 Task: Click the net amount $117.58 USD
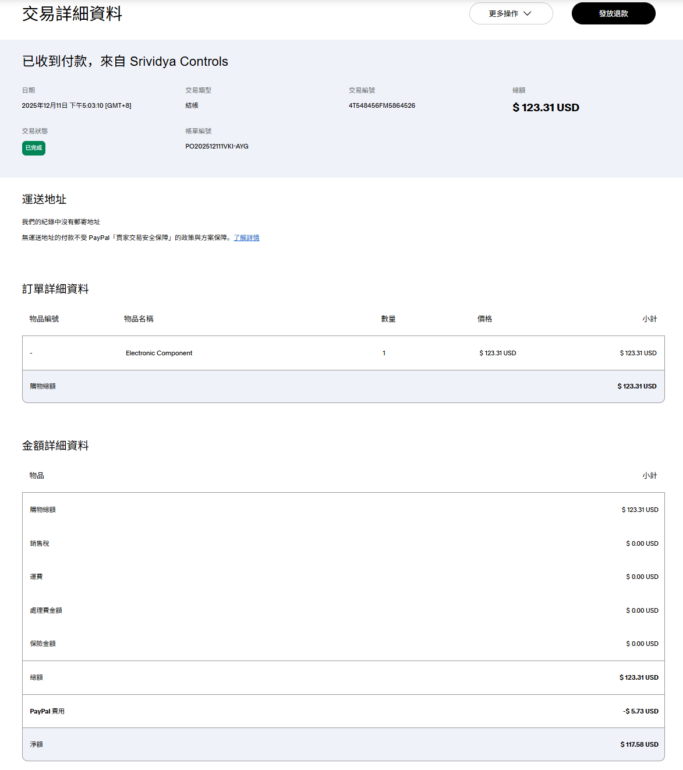click(x=639, y=744)
